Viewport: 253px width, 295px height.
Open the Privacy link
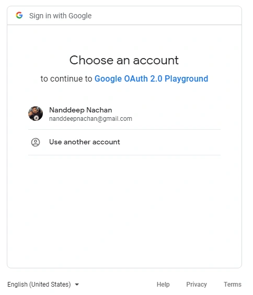[197, 284]
